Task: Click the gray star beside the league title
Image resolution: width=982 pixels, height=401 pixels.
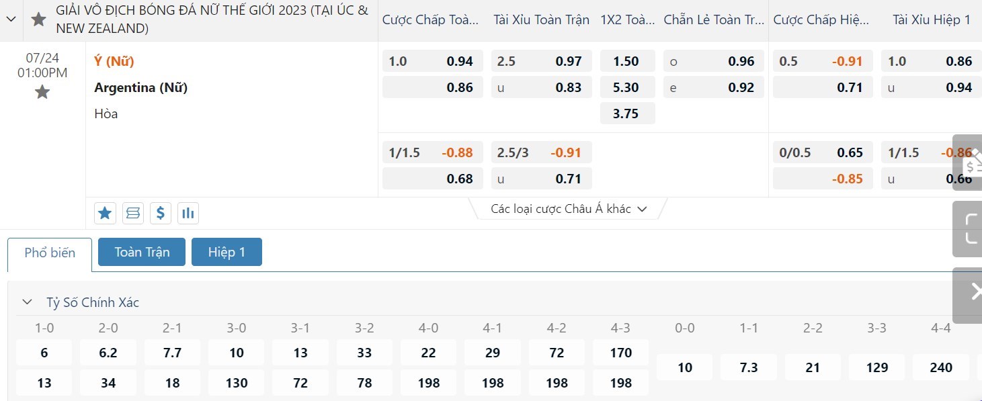Action: click(39, 19)
